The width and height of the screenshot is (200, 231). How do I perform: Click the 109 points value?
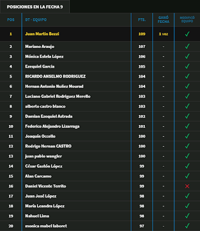(x=142, y=34)
